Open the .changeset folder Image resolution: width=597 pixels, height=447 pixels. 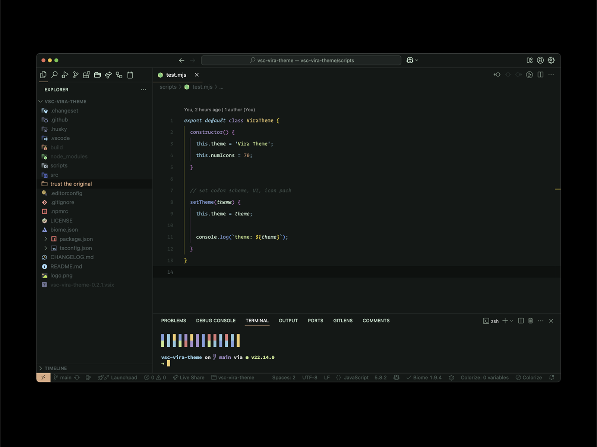[95, 111]
